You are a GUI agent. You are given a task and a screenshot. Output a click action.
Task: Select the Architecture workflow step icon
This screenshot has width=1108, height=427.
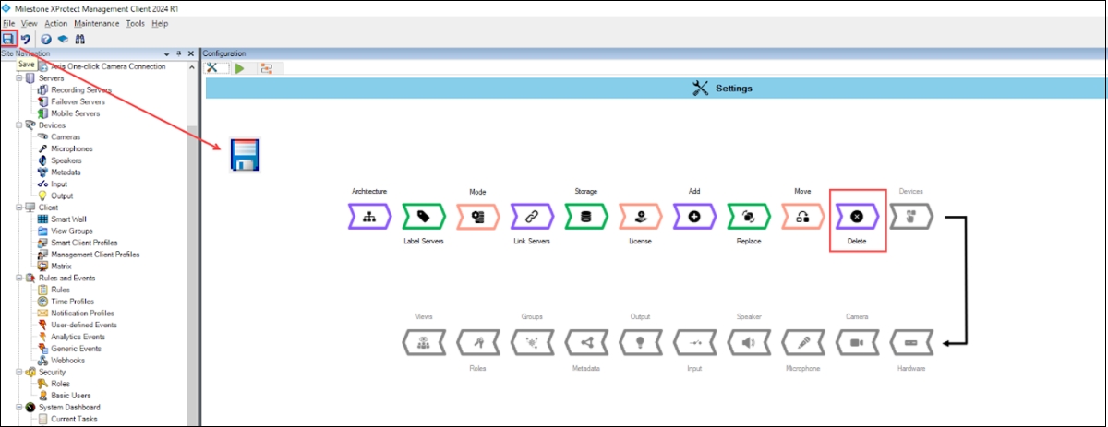click(369, 217)
